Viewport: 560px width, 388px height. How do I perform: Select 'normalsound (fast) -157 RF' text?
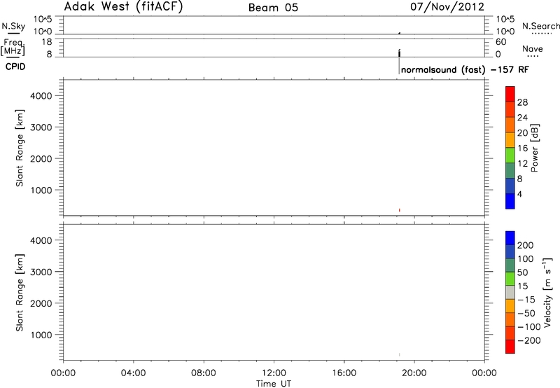(465, 69)
